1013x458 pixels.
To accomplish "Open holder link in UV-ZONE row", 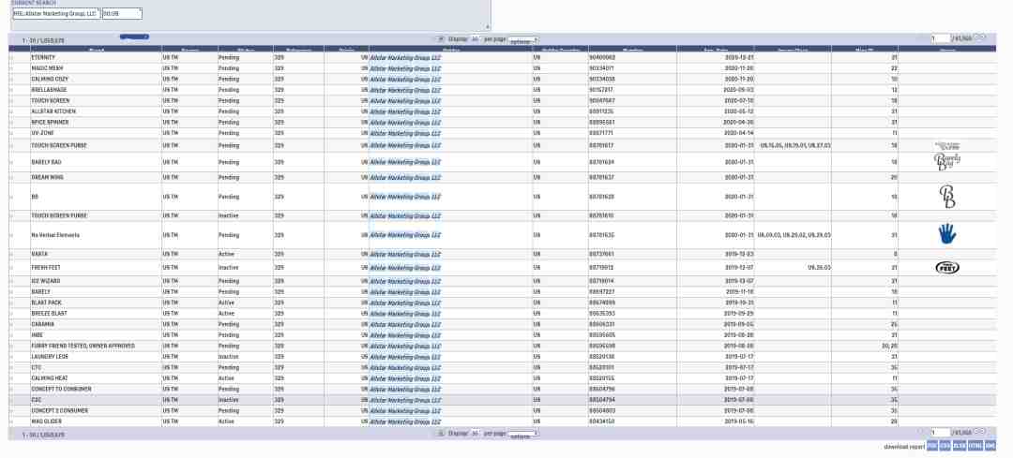I will [x=405, y=134].
